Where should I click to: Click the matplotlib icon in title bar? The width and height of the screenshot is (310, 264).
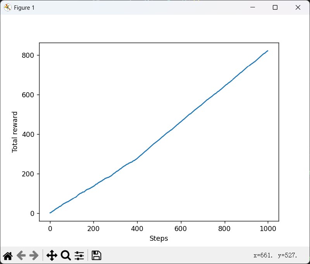coord(7,7)
